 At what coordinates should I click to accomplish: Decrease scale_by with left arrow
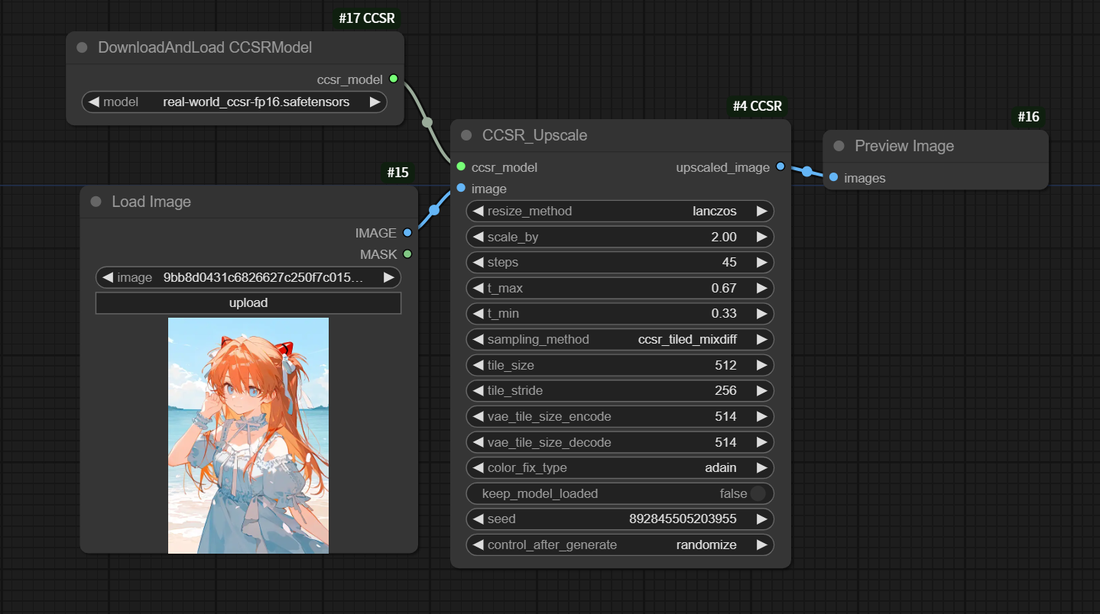pyautogui.click(x=478, y=237)
